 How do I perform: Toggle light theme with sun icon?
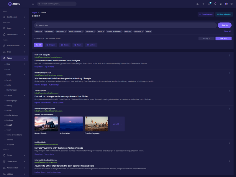click(203, 4)
